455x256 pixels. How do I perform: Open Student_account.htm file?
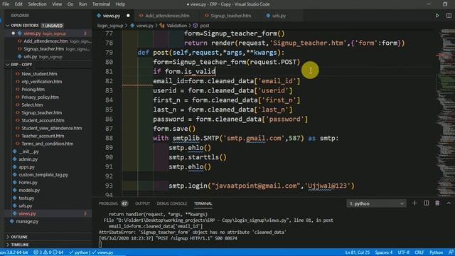(43, 120)
